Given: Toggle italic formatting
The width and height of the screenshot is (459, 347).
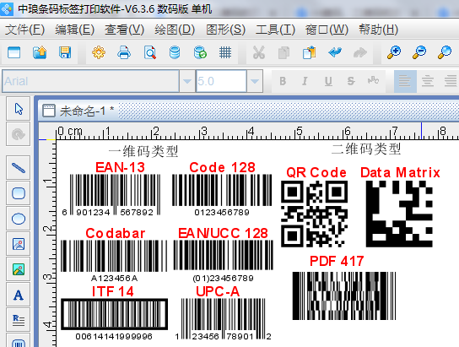Looking at the screenshot, I should click(x=305, y=81).
